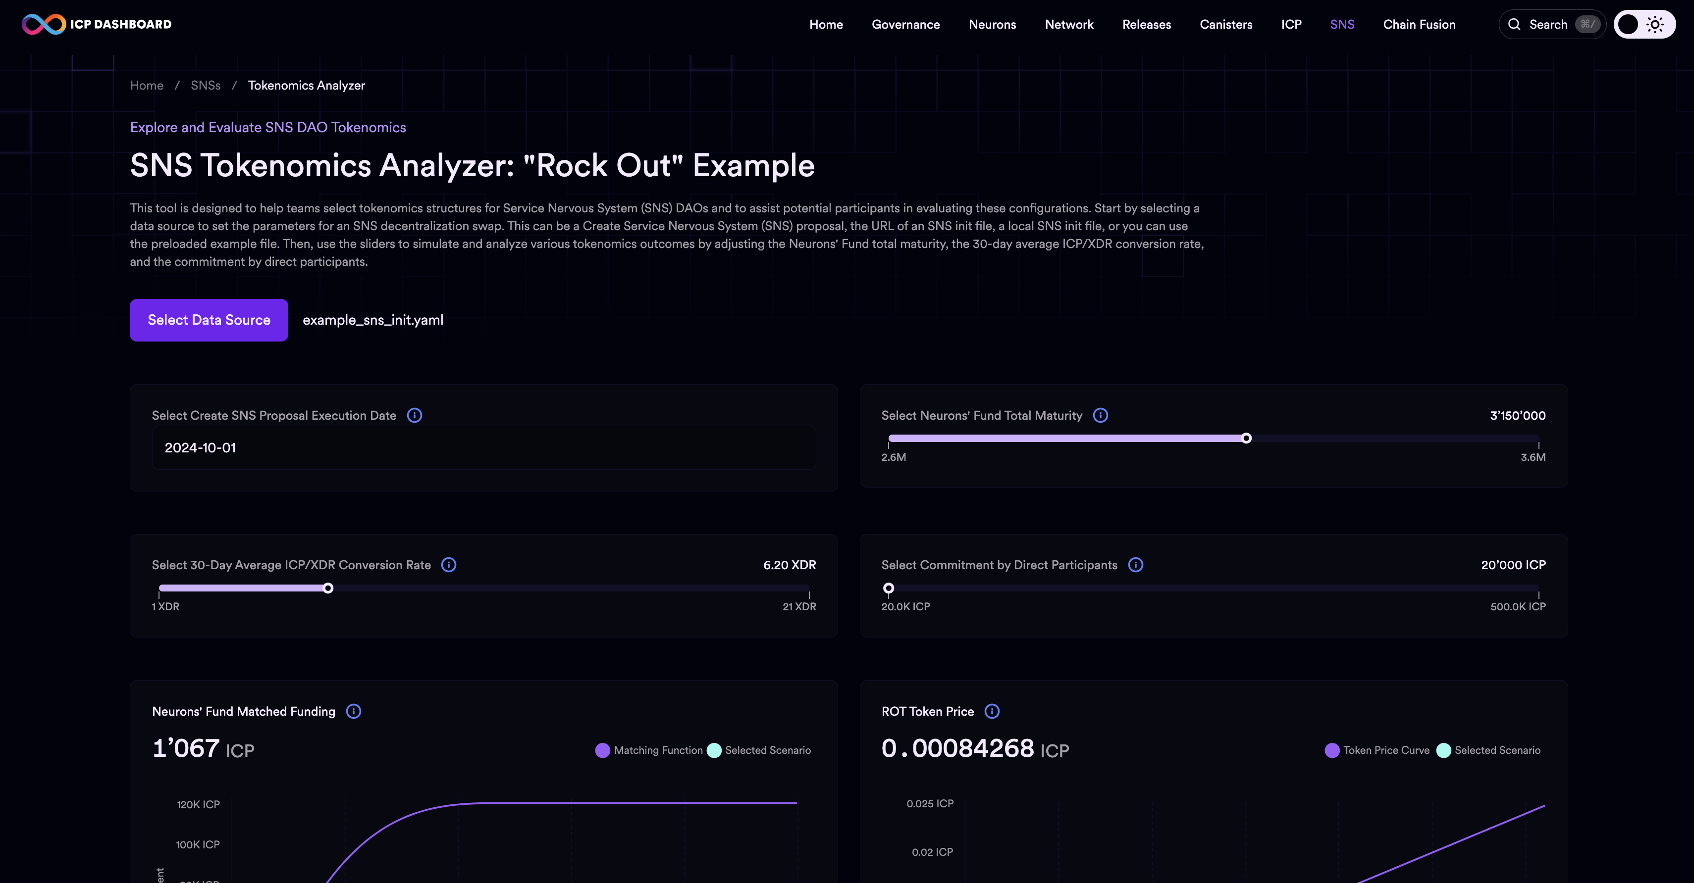Open info icon for ICP/XDR Conversion Rate
This screenshot has width=1694, height=883.
point(448,565)
